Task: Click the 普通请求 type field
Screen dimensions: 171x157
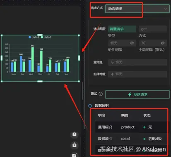Action: click(x=122, y=29)
